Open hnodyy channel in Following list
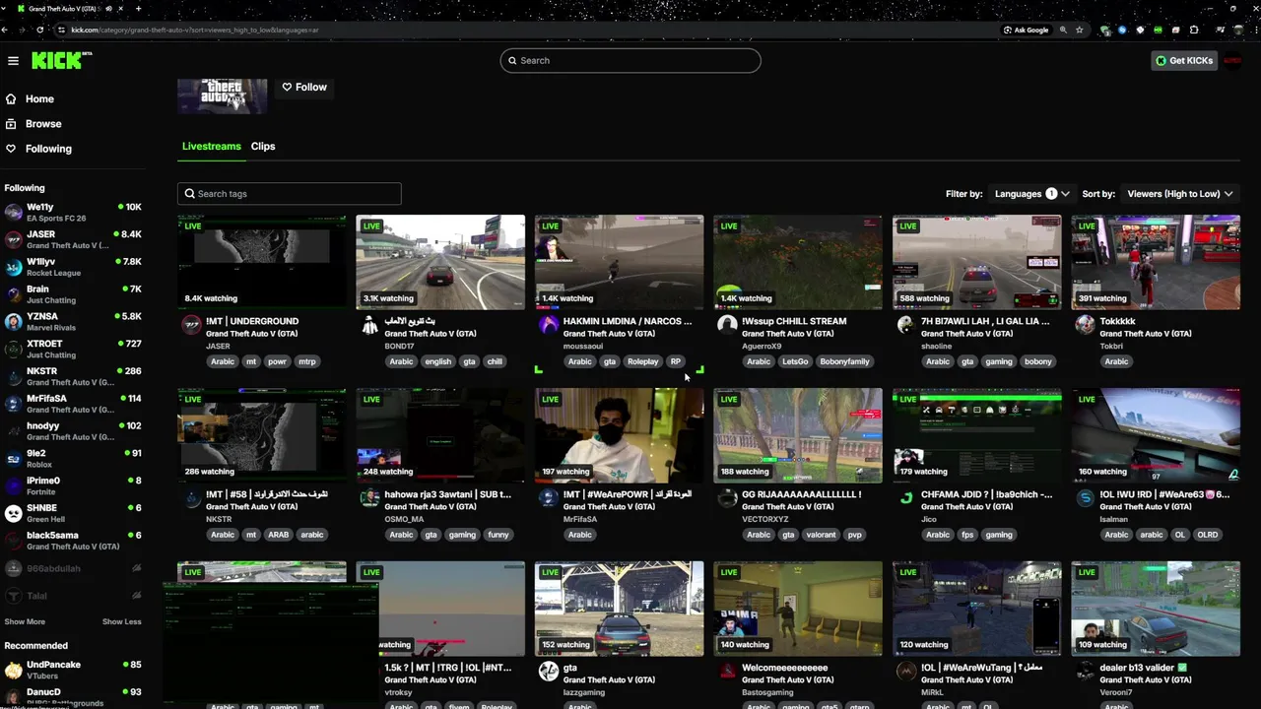 (73, 431)
